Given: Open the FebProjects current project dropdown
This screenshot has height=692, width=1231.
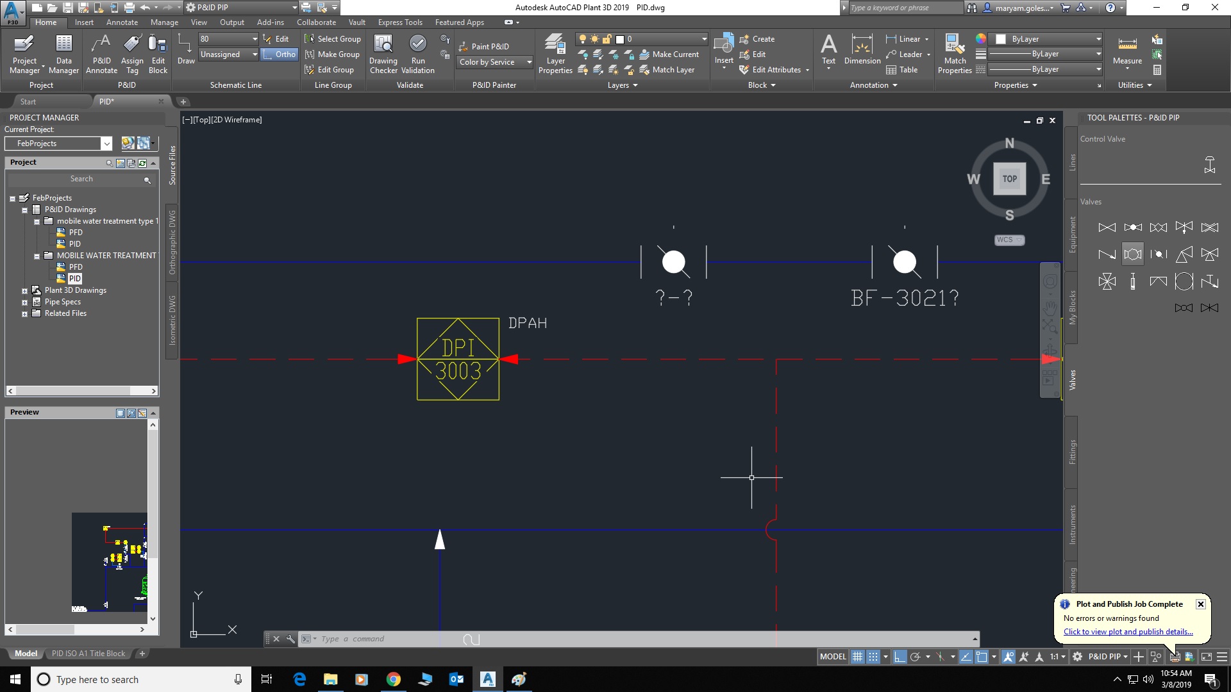Looking at the screenshot, I should tap(59, 144).
